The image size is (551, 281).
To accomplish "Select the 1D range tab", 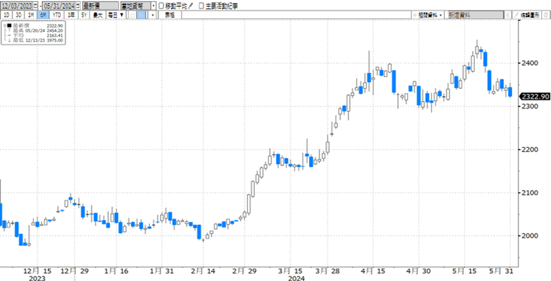I will [x=7, y=15].
